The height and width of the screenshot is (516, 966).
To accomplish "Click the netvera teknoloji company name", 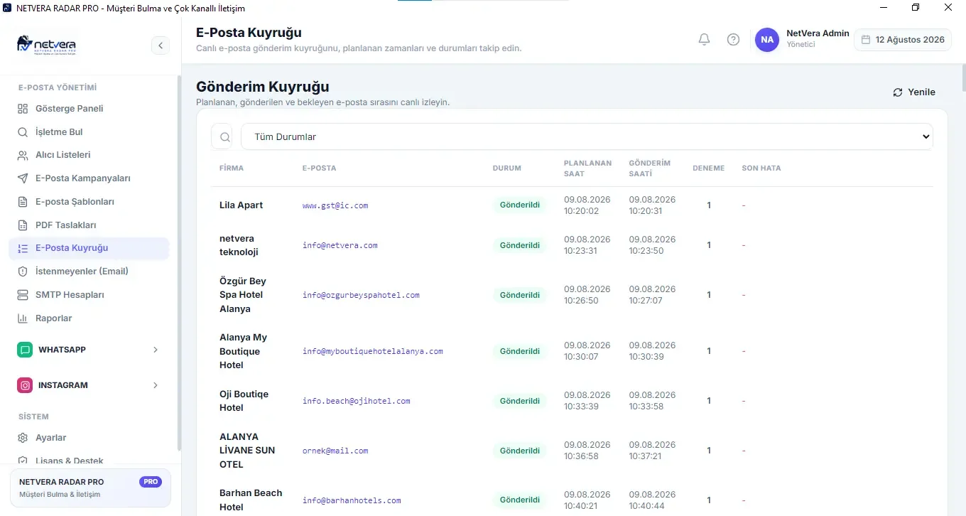I will (x=239, y=245).
